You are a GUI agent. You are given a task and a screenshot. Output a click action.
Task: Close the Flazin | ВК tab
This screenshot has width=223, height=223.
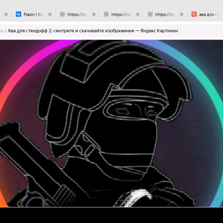click(50, 15)
